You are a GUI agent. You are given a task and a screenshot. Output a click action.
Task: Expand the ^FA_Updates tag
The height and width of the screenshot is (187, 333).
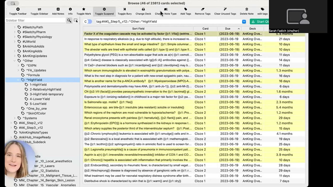tap(18, 70)
